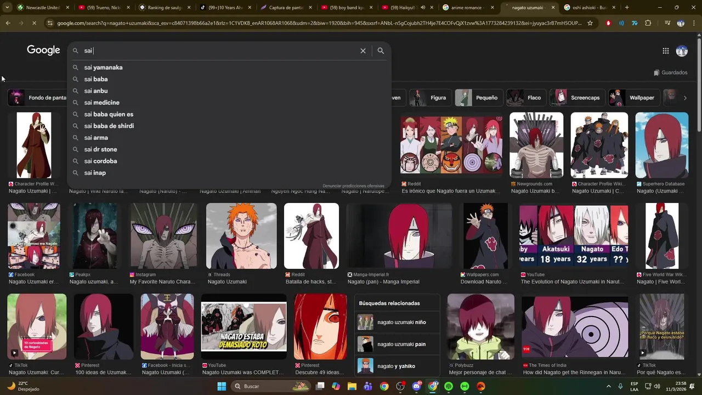Viewport: 702px width, 395px height.
Task: Go back with the browser back arrow
Action: 8,23
